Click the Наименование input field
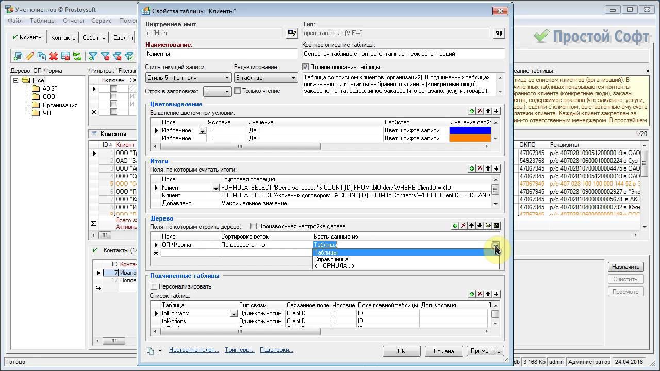Screen dimensions: 660x371 (222, 54)
